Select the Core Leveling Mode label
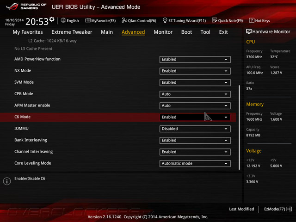This screenshot has width=296, height=222. pos(33,163)
